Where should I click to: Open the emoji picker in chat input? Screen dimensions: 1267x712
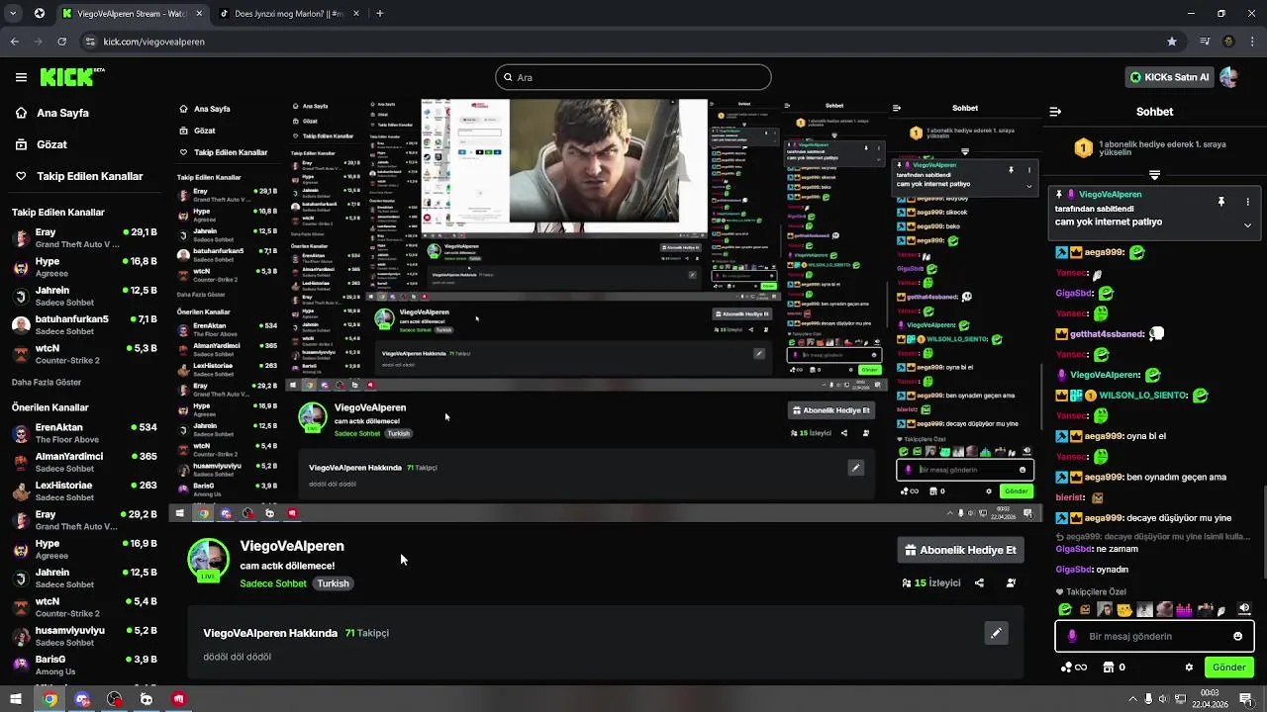click(x=1237, y=637)
